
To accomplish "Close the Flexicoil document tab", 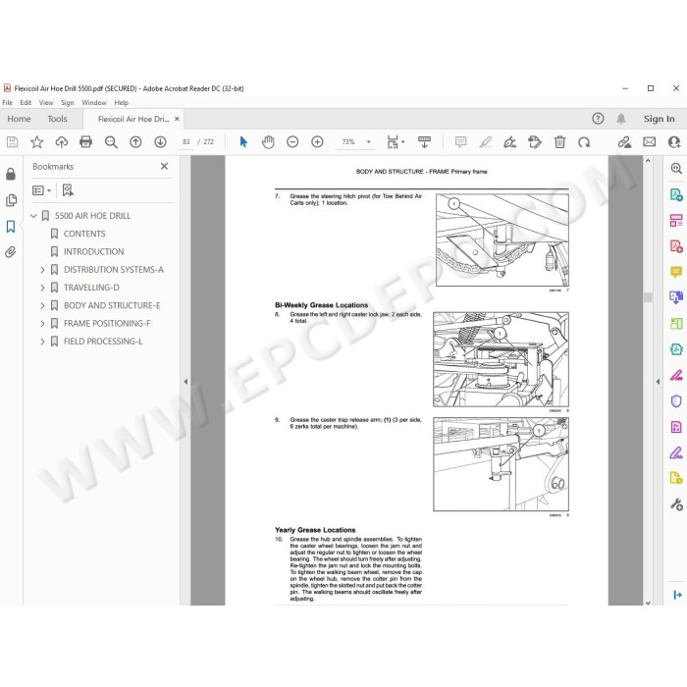I will pos(177,119).
